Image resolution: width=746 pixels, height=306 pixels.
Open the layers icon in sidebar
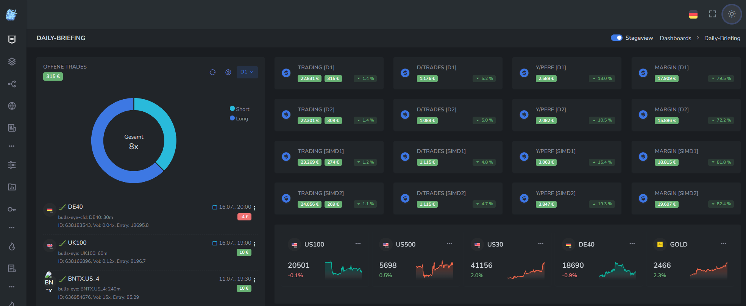coord(12,62)
